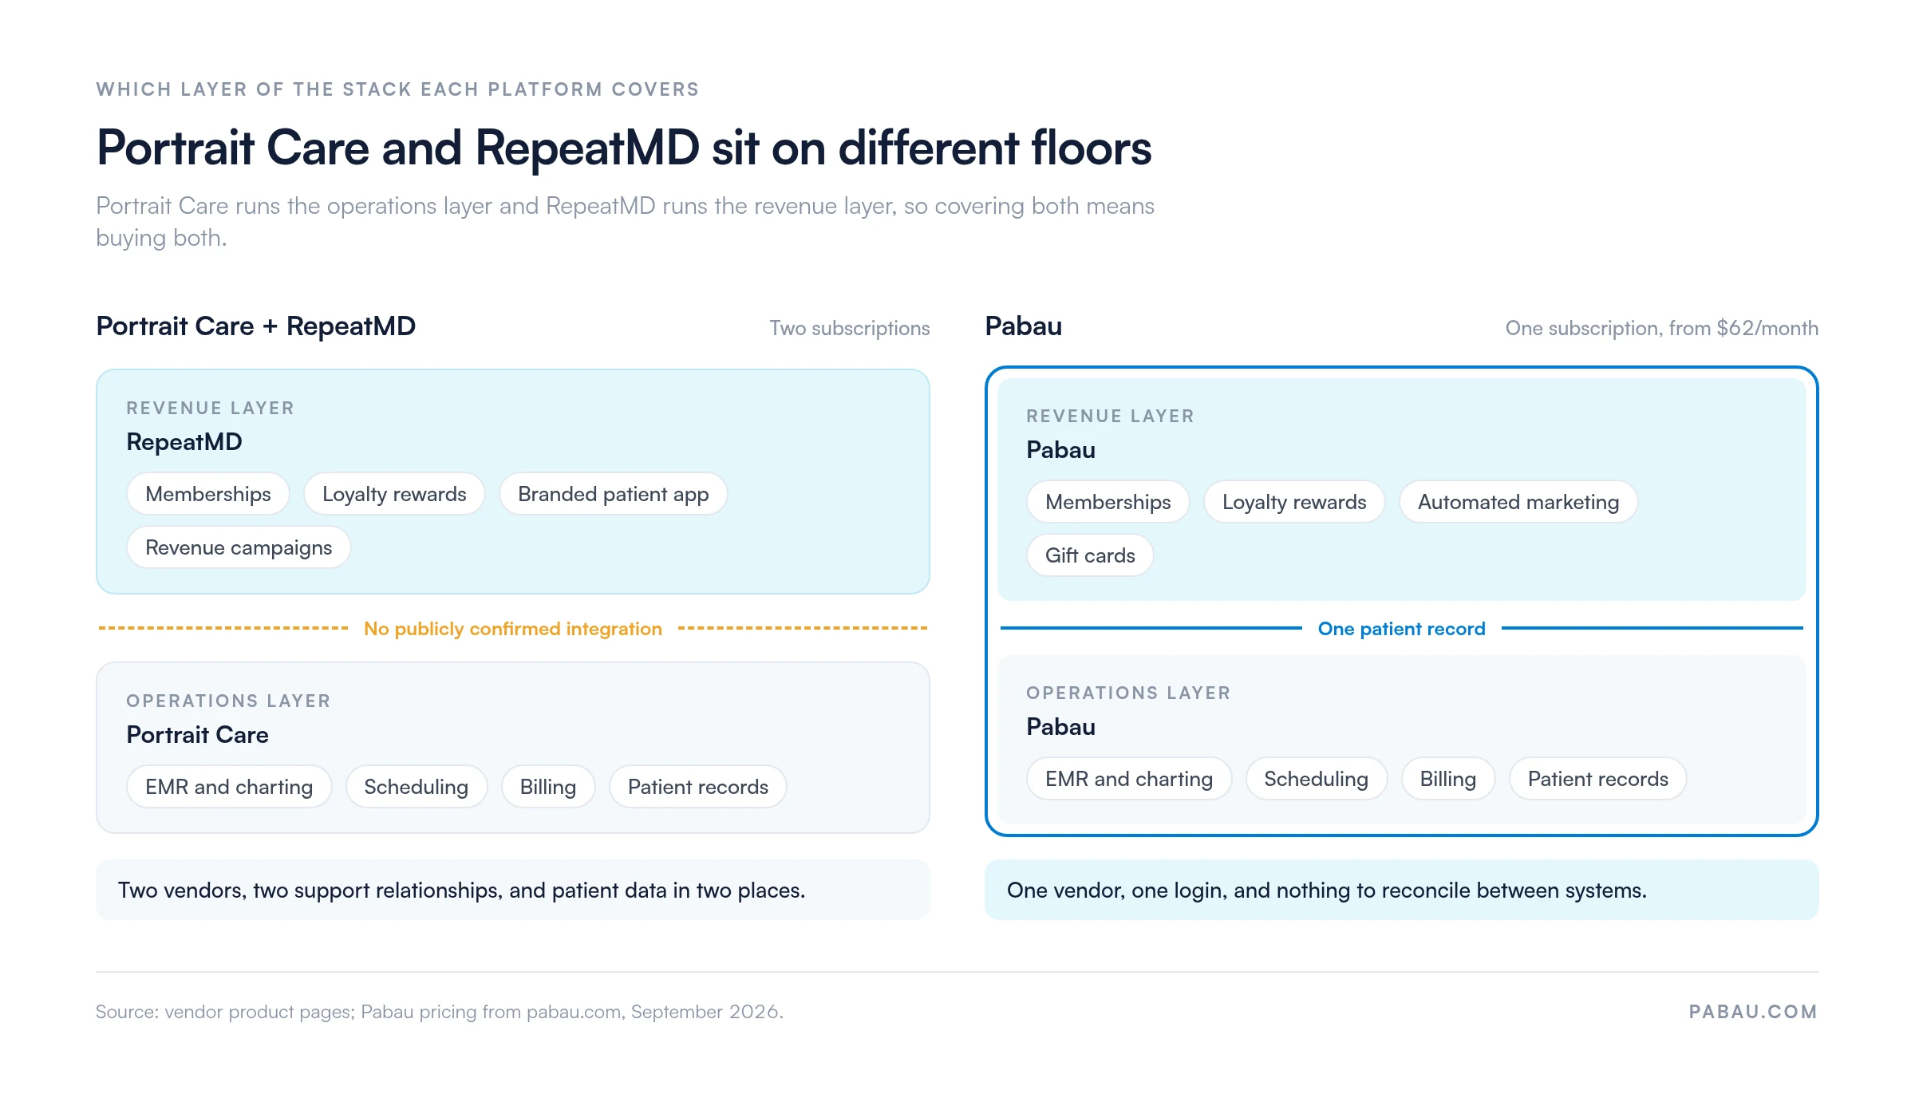Click EMR and charting pill under Portrait Care
The image size is (1915, 1098).
[x=229, y=787]
